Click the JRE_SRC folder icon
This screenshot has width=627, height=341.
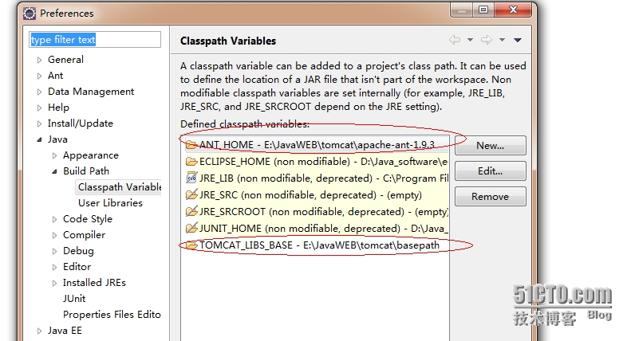(x=191, y=195)
